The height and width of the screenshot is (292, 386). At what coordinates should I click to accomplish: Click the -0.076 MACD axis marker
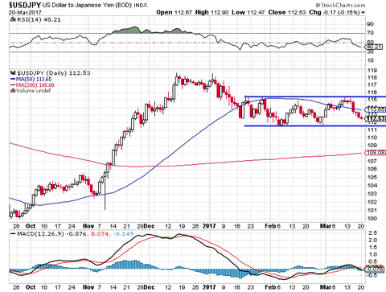pos(375,269)
